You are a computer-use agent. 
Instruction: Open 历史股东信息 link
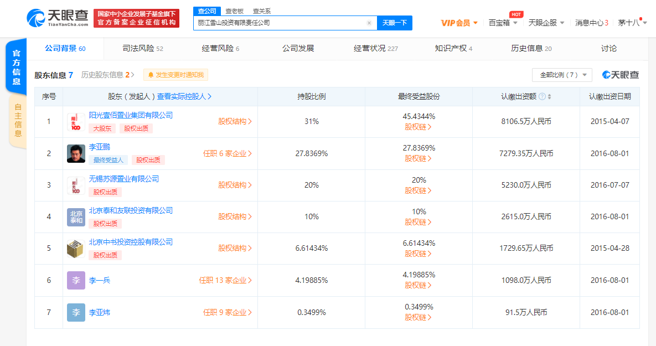point(107,75)
